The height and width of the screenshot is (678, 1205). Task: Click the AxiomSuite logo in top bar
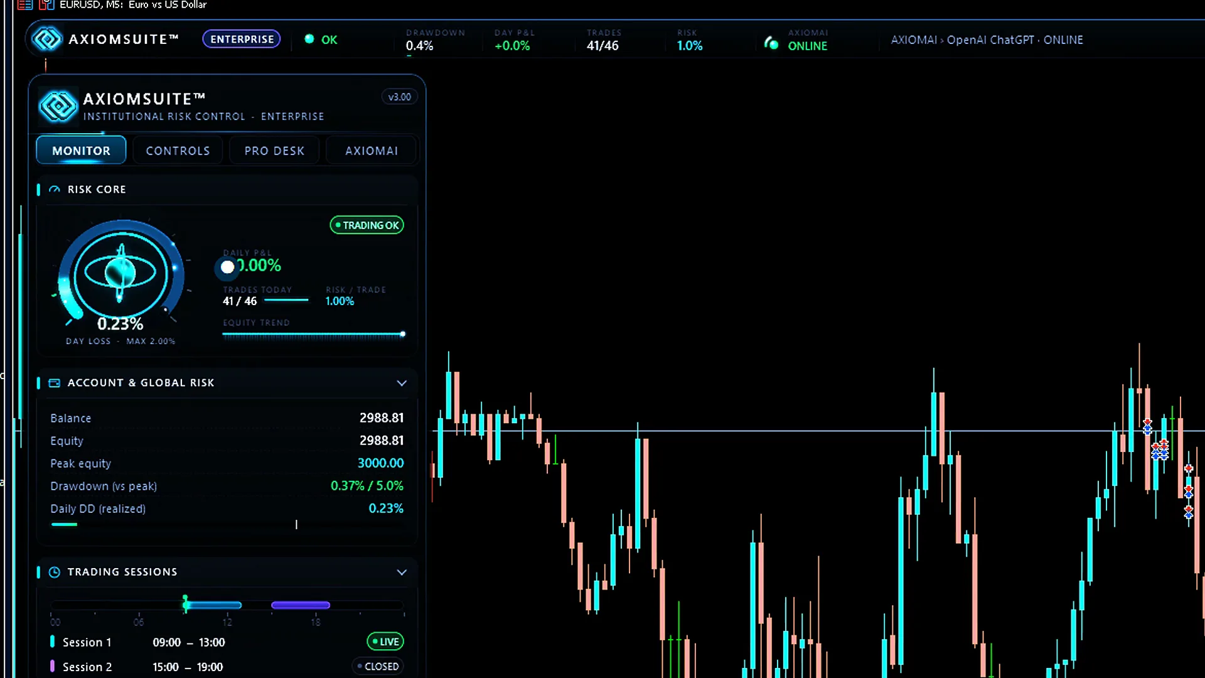(x=47, y=39)
